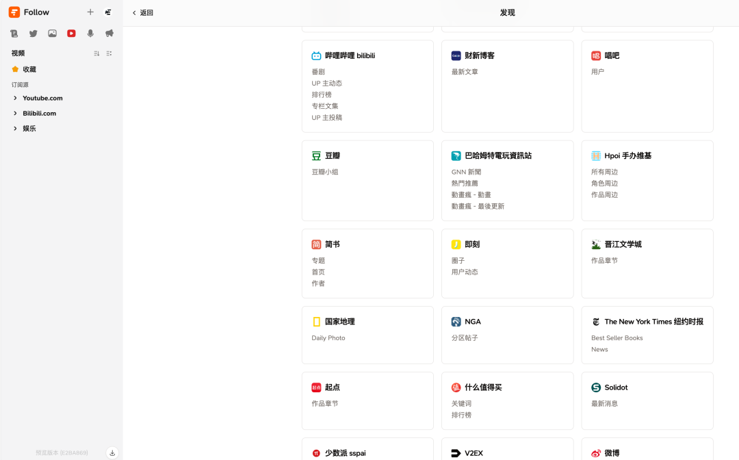The height and width of the screenshot is (460, 739).
Task: Click the Follow app logo
Action: [x=14, y=12]
